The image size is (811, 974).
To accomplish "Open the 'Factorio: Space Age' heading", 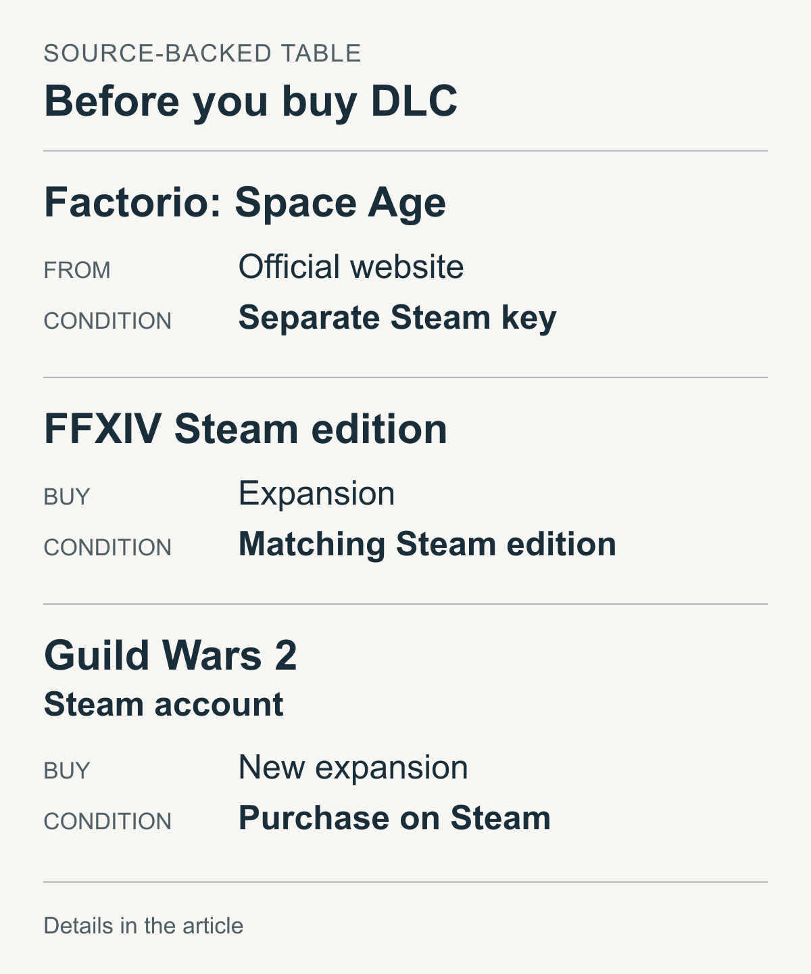I will coord(245,203).
